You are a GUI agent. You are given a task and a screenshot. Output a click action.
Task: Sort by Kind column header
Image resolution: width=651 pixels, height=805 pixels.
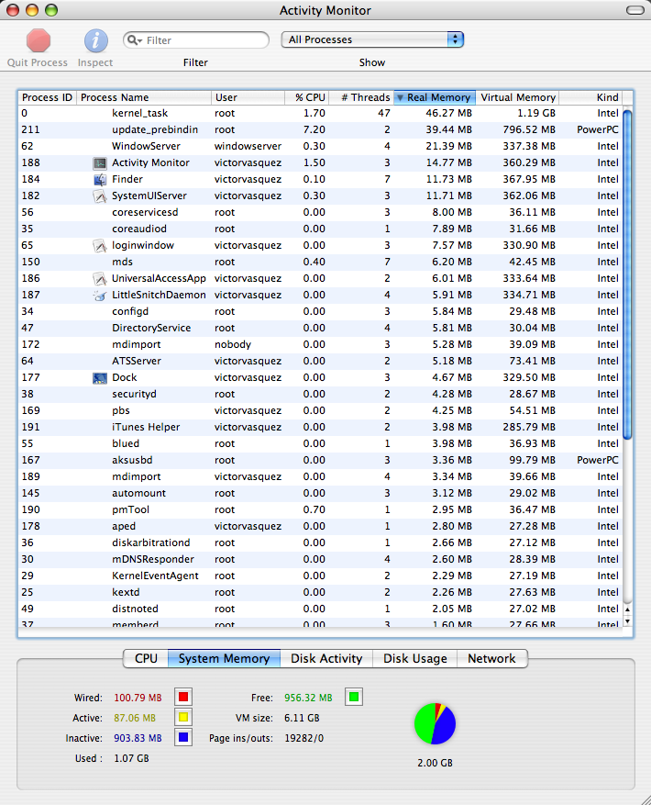590,97
